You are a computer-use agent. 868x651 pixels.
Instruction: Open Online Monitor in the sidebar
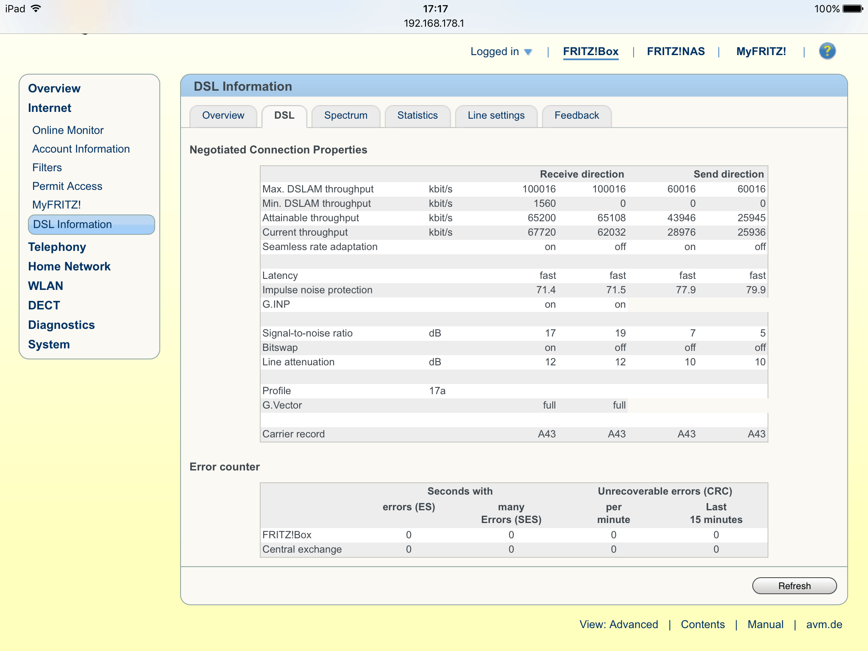[68, 130]
